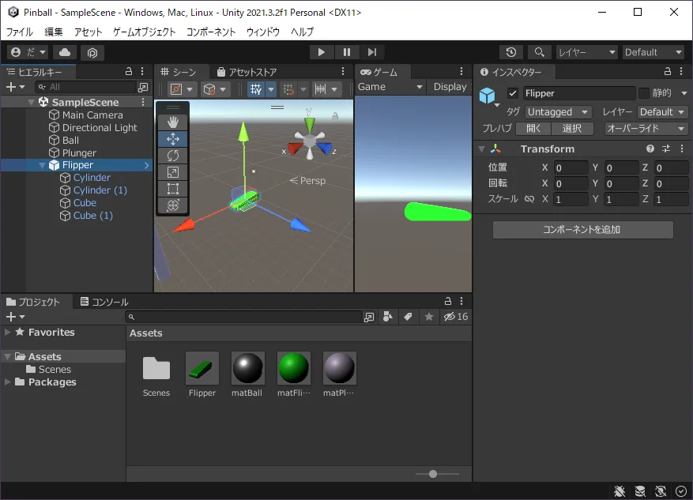Open the Default layout dropdown
The width and height of the screenshot is (693, 500).
[x=653, y=53]
